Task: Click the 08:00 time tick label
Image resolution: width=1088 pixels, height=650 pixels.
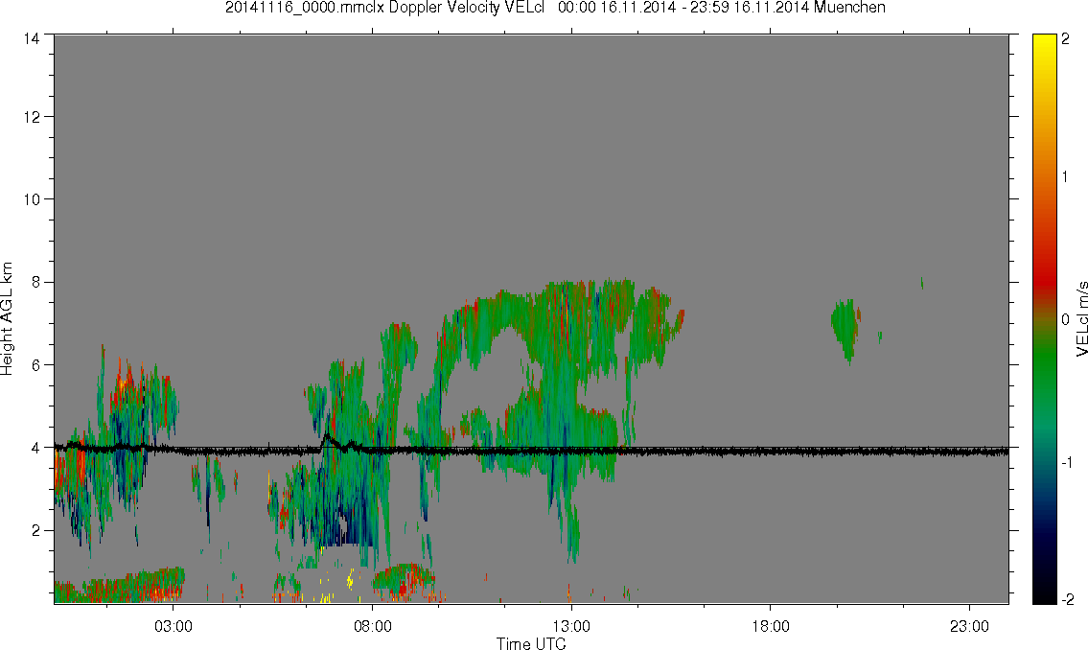Action: [x=372, y=626]
